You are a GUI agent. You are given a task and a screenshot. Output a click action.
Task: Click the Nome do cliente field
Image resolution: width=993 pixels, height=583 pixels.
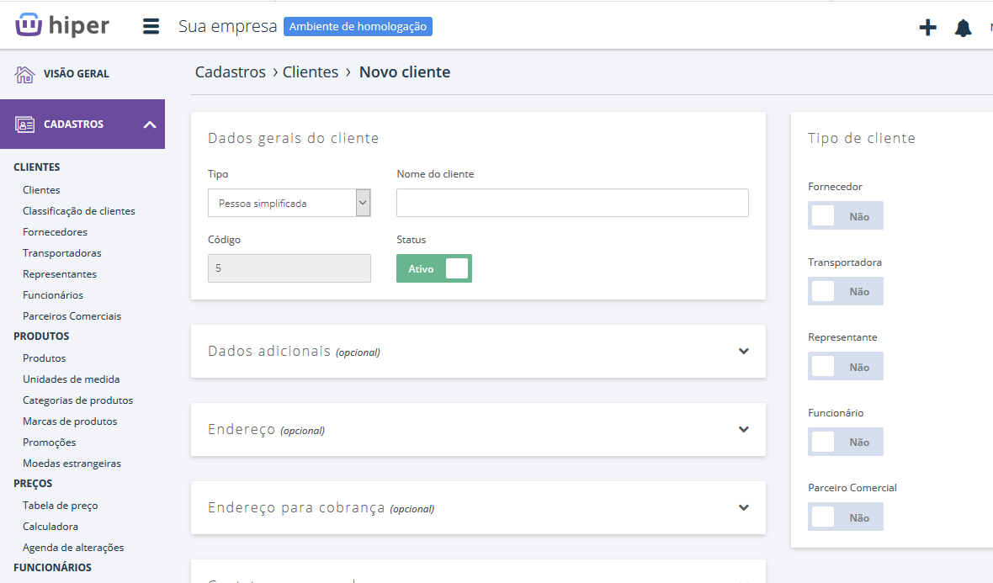pos(572,203)
